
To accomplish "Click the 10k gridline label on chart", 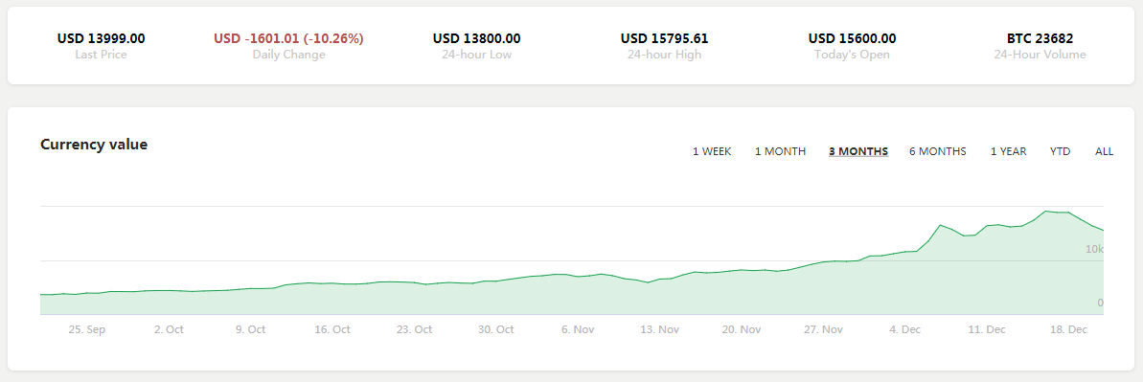I will pyautogui.click(x=1094, y=249).
